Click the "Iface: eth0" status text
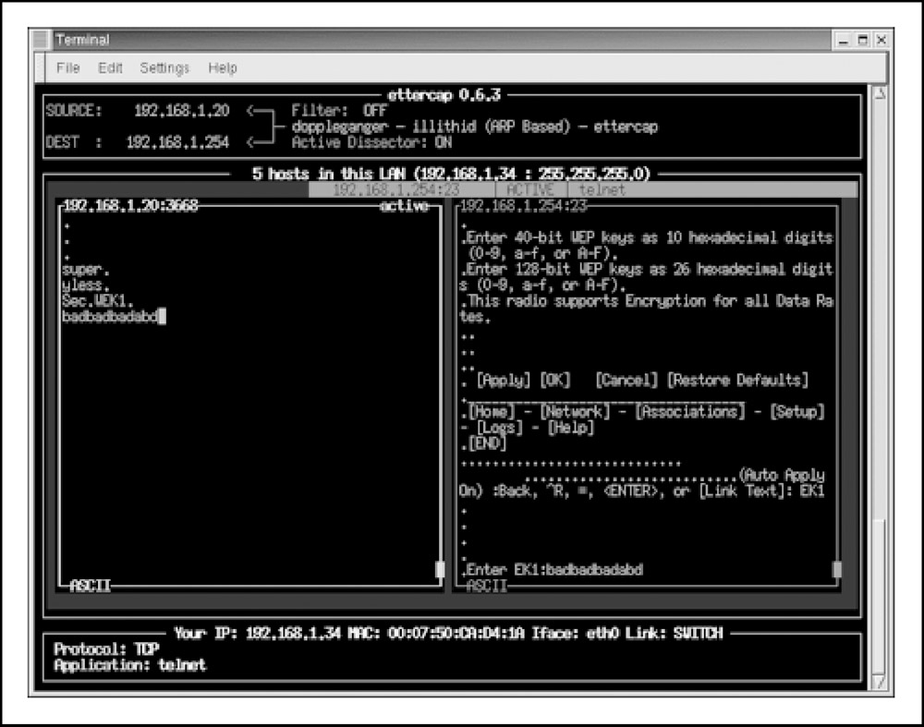The height and width of the screenshot is (727, 924). coord(575,634)
